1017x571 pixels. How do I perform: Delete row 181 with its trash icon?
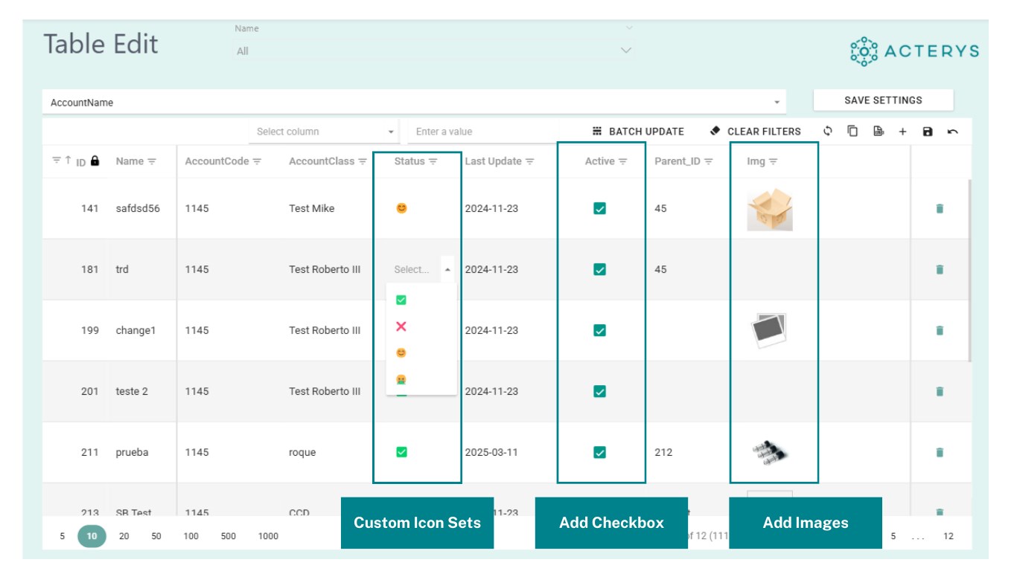[x=940, y=270]
